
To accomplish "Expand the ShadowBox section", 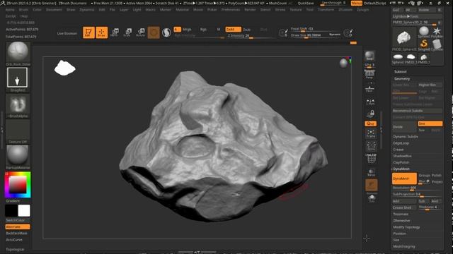I will (402, 156).
